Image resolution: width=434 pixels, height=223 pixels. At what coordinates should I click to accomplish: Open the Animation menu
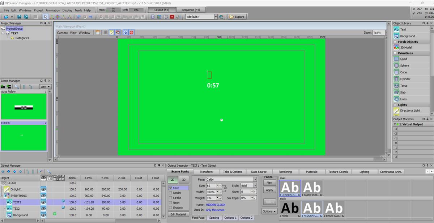[53, 10]
